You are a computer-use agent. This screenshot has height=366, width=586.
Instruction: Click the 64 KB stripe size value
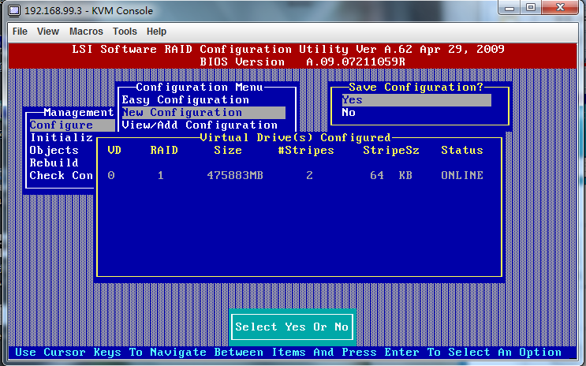click(391, 175)
